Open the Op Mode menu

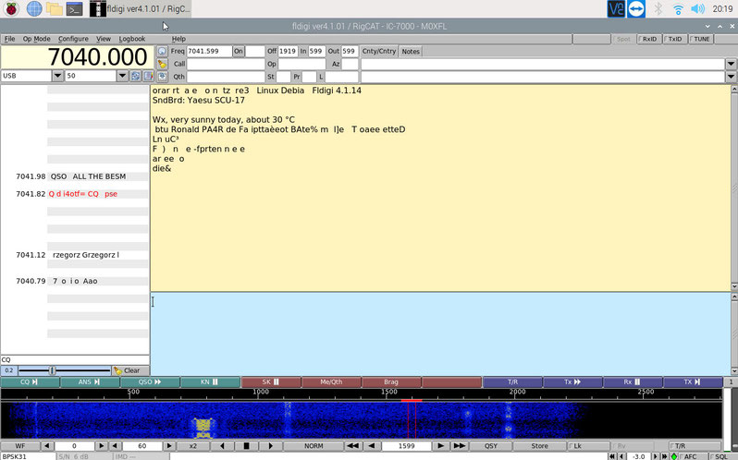pyautogui.click(x=36, y=39)
